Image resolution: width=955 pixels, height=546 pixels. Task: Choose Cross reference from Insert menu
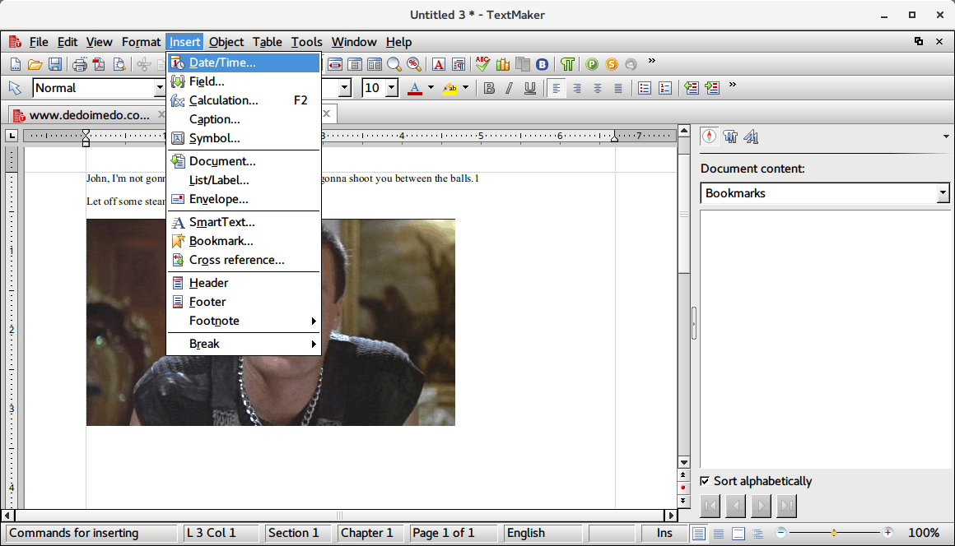(x=244, y=260)
